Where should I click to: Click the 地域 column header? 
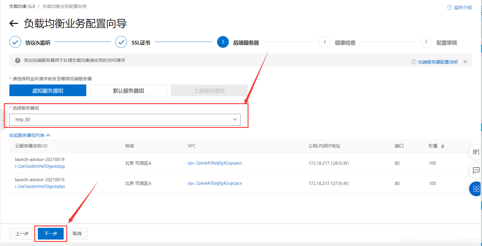pyautogui.click(x=129, y=146)
